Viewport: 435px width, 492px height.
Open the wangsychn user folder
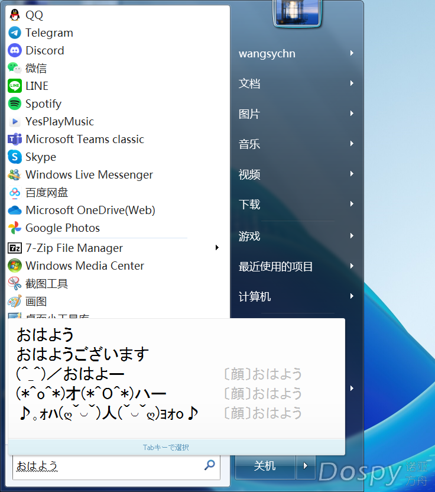click(x=267, y=54)
